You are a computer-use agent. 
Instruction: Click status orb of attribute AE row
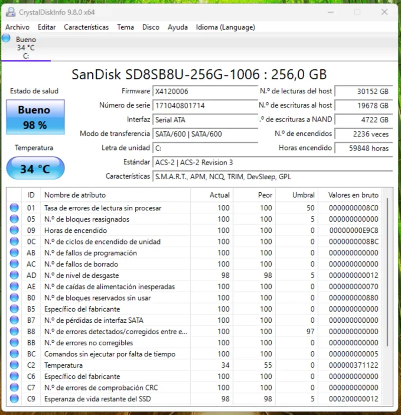click(x=14, y=287)
